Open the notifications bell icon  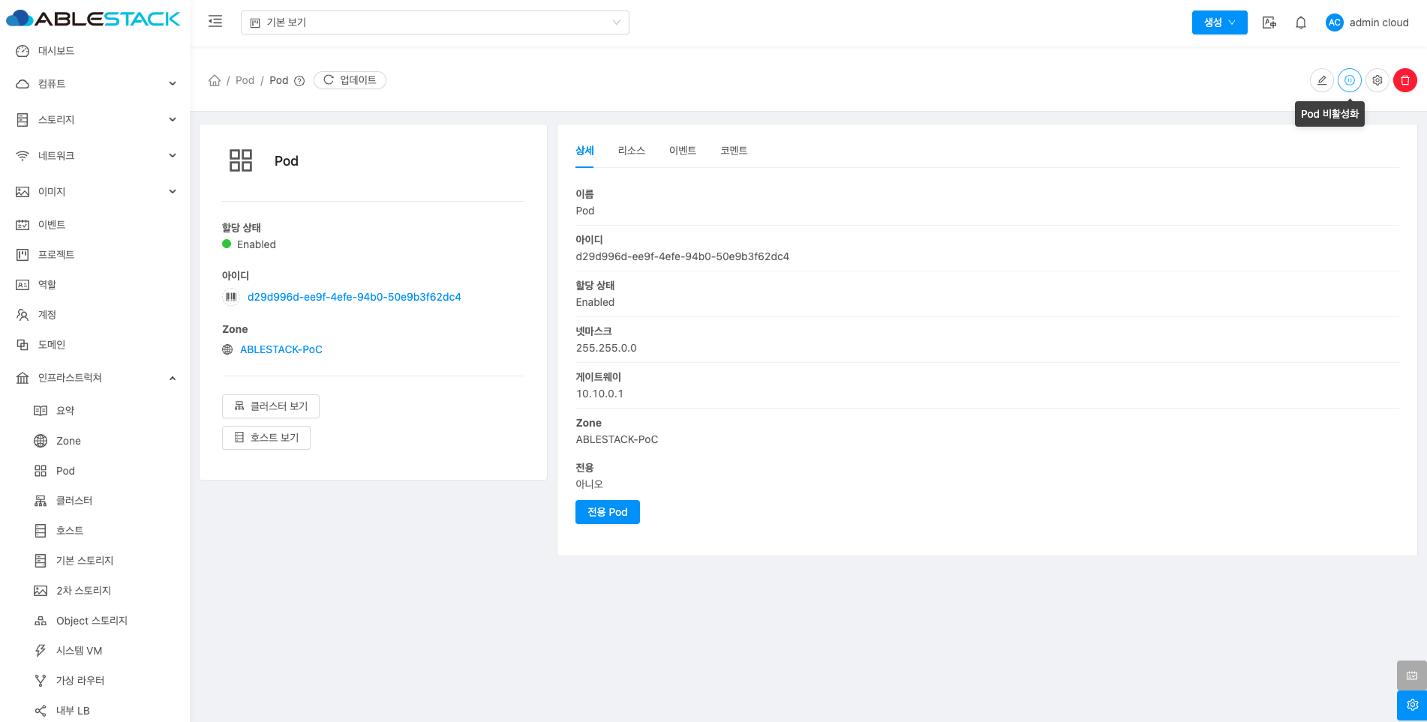1301,22
